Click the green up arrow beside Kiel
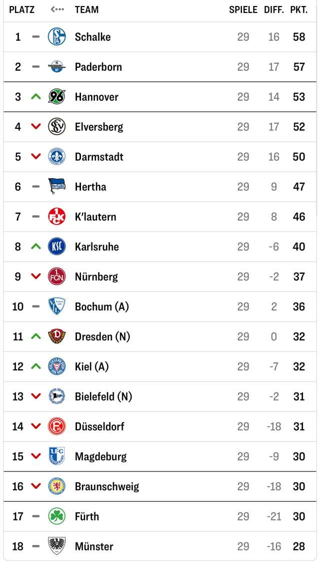Image resolution: width=320 pixels, height=562 pixels. pyautogui.click(x=35, y=367)
